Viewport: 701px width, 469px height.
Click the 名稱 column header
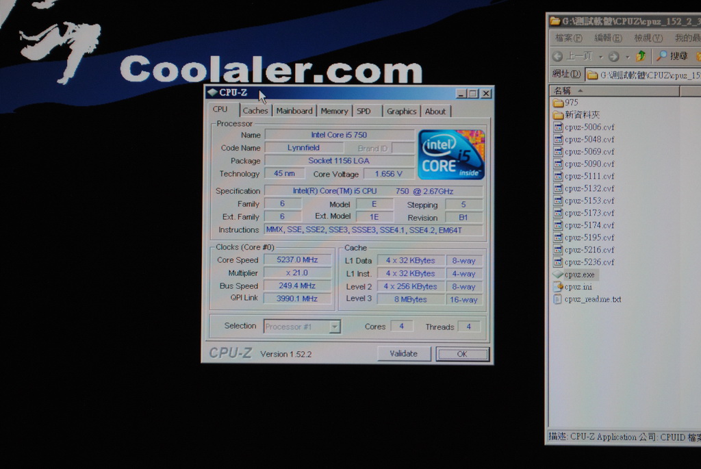(614, 91)
